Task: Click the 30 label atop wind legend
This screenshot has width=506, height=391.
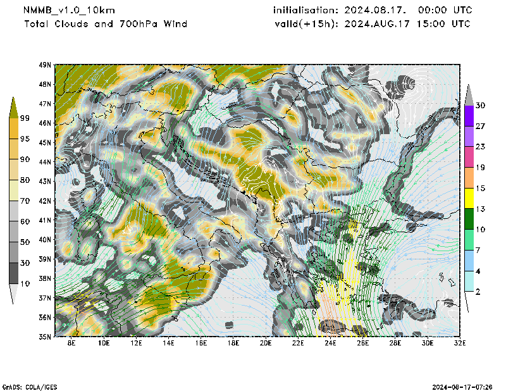Action: (x=480, y=105)
